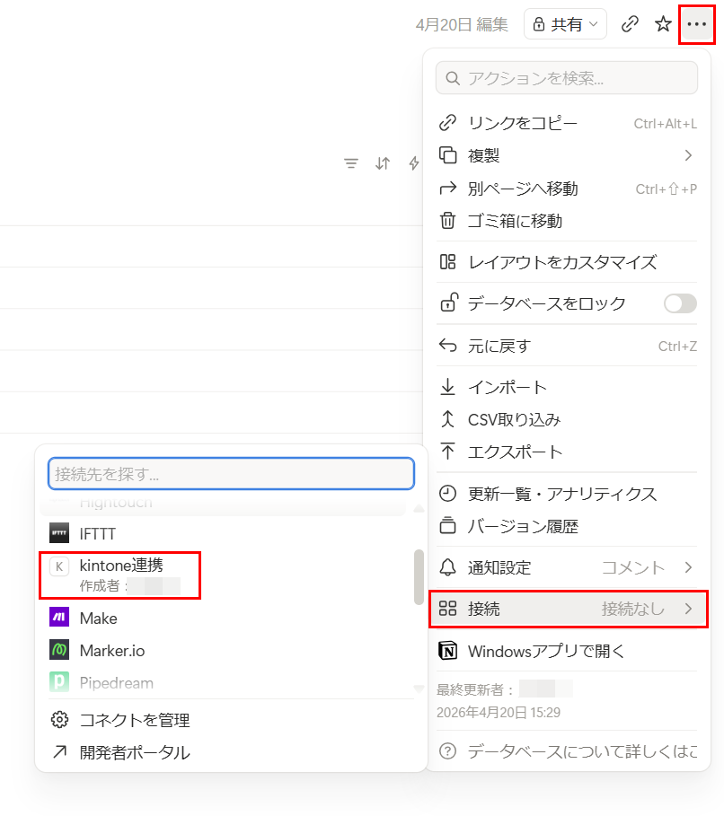The image size is (724, 816).
Task: Open 更新一覧・アナリティクス
Action: click(x=567, y=494)
